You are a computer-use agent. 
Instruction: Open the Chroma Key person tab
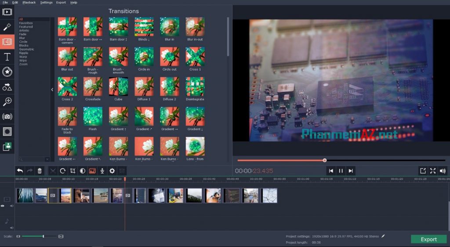pos(7,147)
